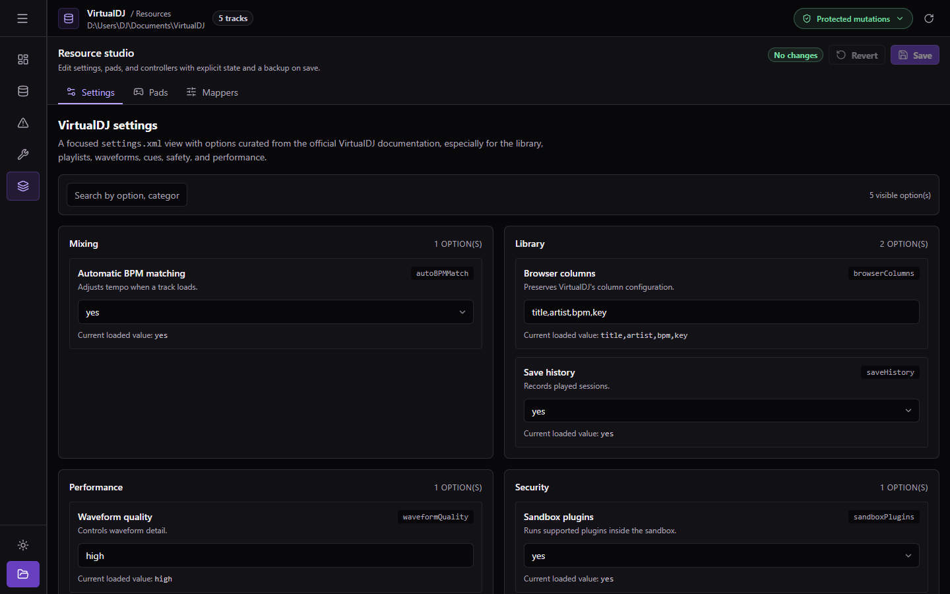
Task: Click the Browser columns label
Action: [559, 273]
